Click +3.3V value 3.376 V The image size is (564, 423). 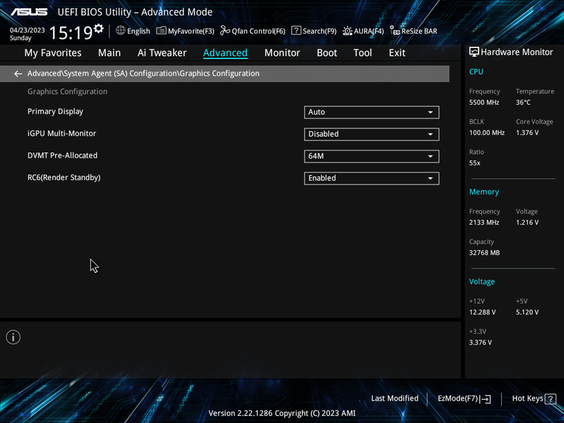[480, 342]
